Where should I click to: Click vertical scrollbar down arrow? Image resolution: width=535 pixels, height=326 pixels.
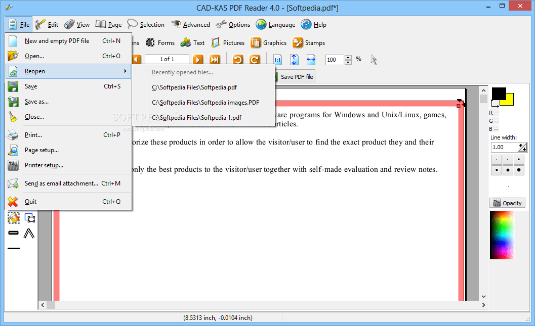coord(483,296)
